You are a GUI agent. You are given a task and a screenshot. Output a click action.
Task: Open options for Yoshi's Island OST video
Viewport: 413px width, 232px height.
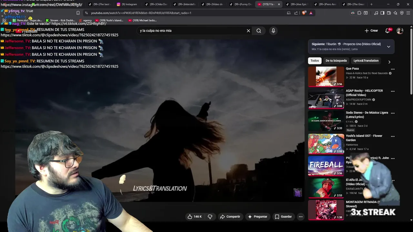tap(393, 136)
